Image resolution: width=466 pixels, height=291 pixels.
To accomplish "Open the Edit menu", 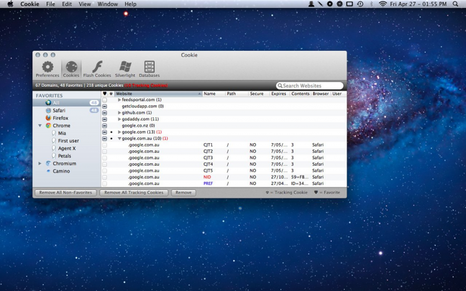I will (66, 4).
